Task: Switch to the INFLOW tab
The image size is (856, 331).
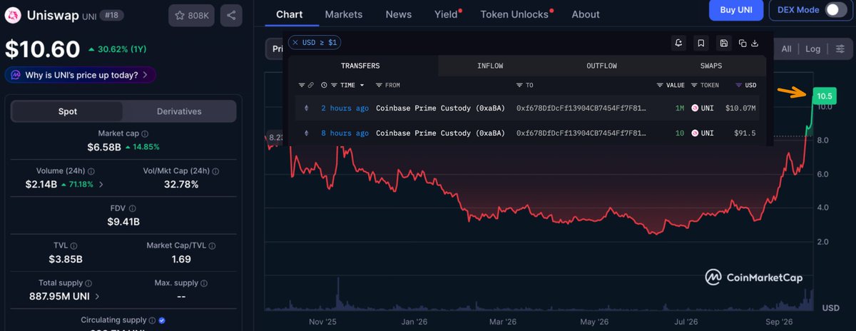Action: pyautogui.click(x=490, y=66)
